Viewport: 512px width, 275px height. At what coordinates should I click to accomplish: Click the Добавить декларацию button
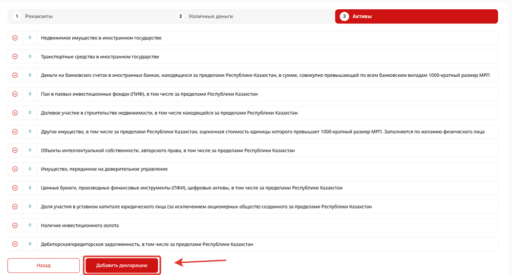click(122, 265)
